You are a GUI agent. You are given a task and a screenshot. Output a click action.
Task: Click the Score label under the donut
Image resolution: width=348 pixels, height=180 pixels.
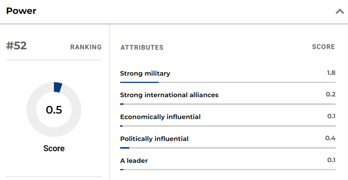pos(54,149)
